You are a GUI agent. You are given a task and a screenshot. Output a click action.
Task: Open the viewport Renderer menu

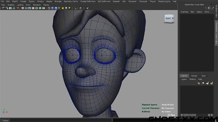pyautogui.click(x=37, y=5)
